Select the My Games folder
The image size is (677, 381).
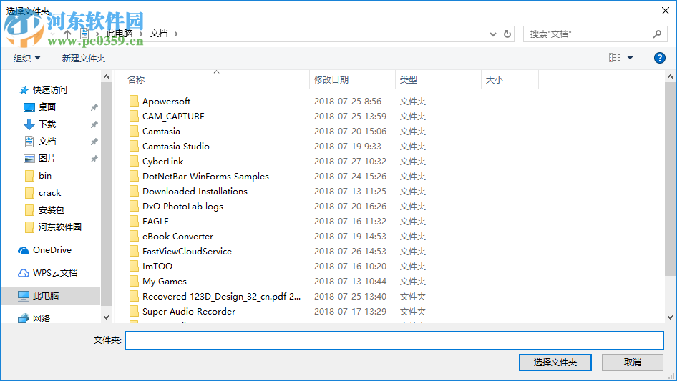pos(165,282)
